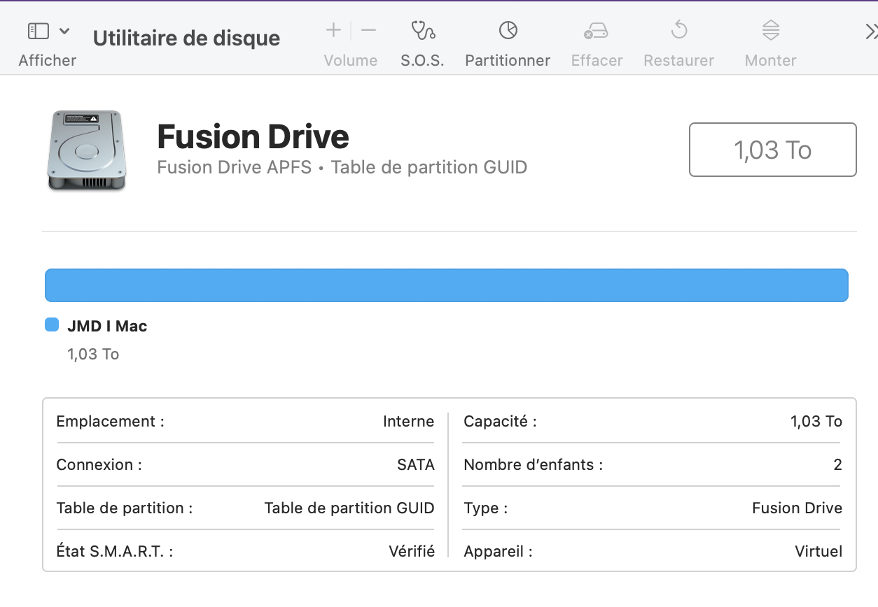Click the Effacer erase icon
Screen dimensions: 878x607
(596, 30)
